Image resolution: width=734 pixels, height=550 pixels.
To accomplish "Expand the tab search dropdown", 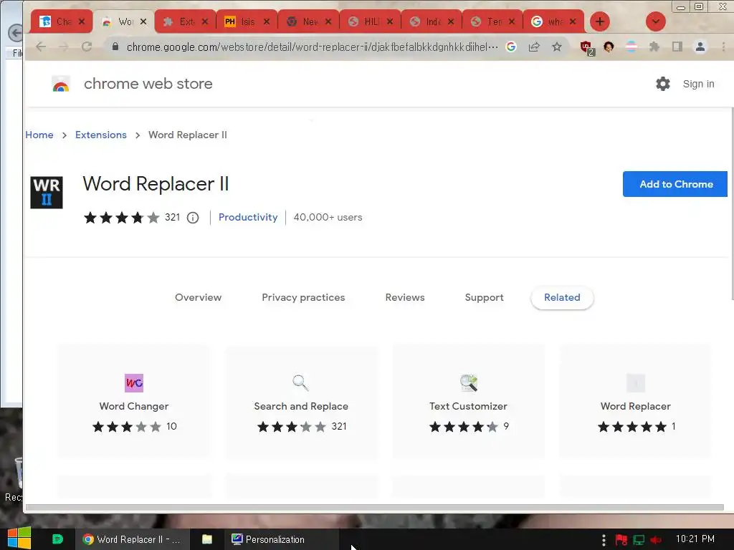I will [x=655, y=21].
